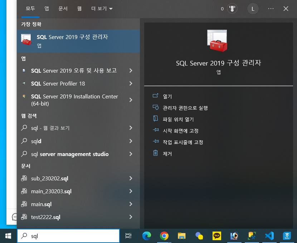
Task: Click 열기 to open the app
Action: tap(167, 96)
